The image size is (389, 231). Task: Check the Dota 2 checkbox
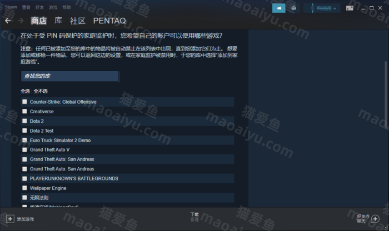pyautogui.click(x=24, y=121)
